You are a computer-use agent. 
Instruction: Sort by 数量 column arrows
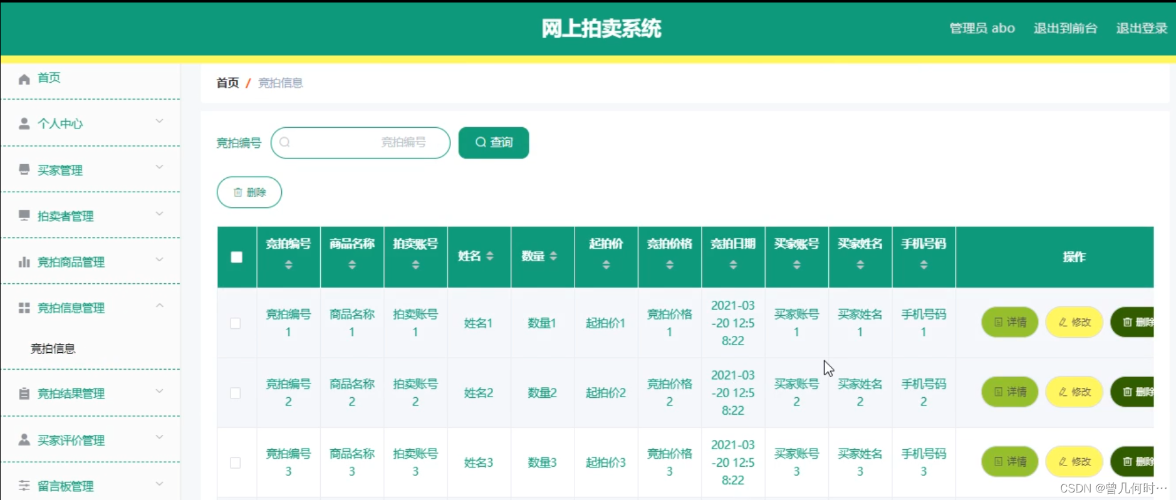pos(553,256)
